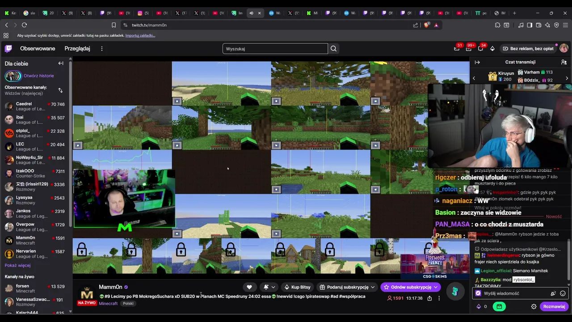Open forsen channel under Kanały na żywo
572x322 pixels.
coord(35,289)
